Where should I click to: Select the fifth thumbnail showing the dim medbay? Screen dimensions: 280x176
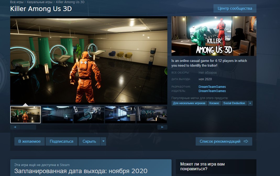point(152,114)
